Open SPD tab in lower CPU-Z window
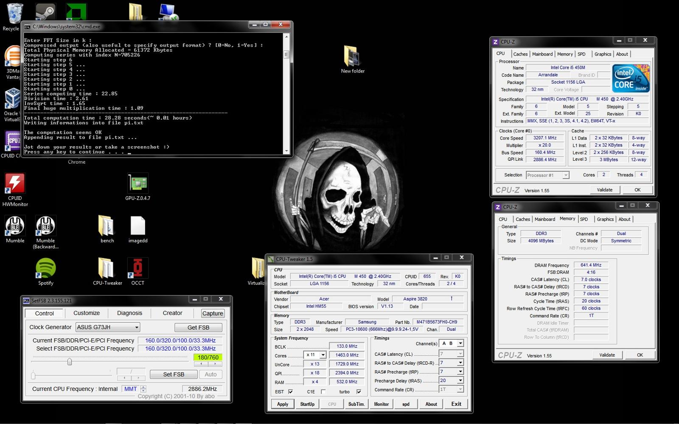Screen dimensions: 679x424 (584, 220)
